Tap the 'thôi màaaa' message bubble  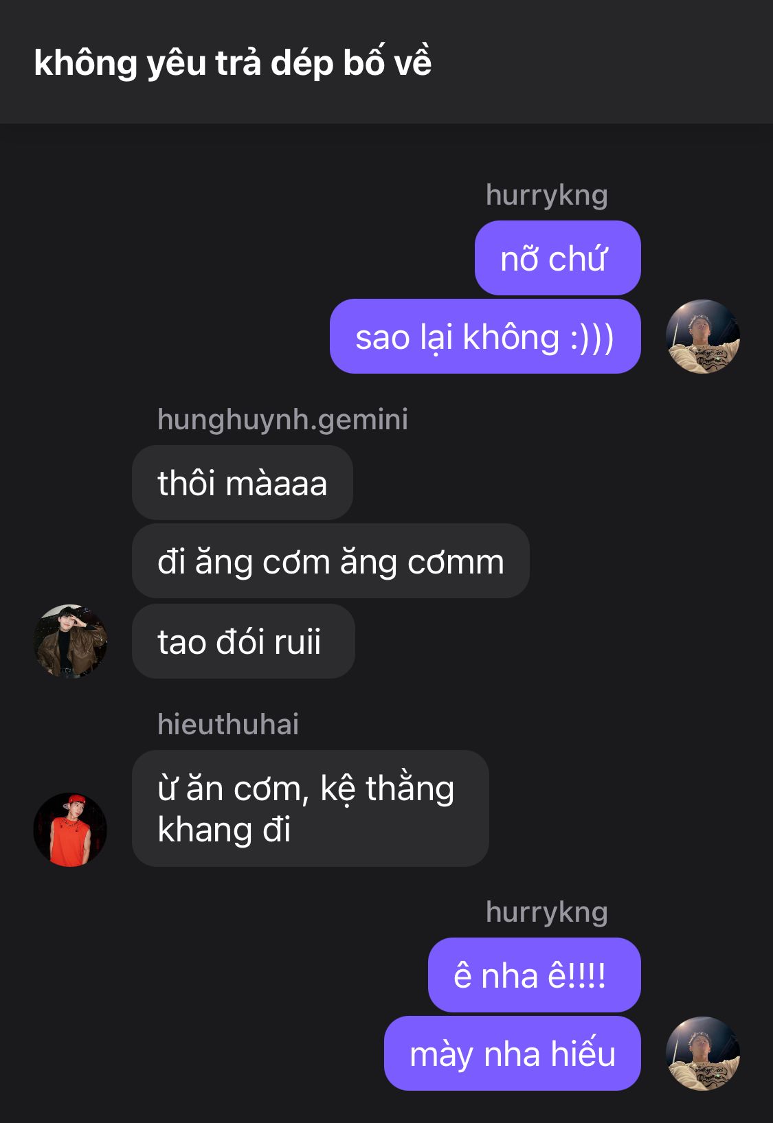point(243,482)
